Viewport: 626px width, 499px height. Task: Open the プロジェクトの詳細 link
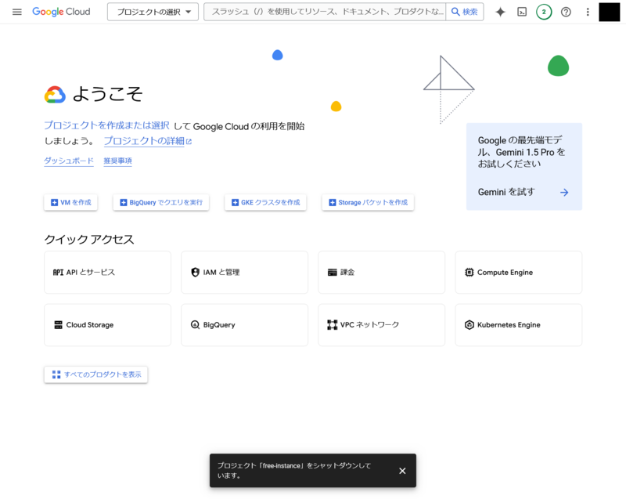coord(148,141)
